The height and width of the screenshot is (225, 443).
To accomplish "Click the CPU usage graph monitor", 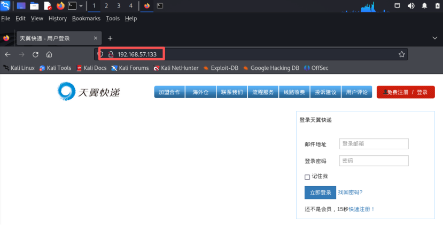I will click(366, 7).
